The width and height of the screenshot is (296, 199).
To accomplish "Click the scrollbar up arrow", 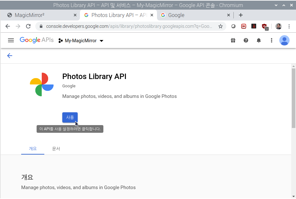I will pyautogui.click(x=293, y=66).
